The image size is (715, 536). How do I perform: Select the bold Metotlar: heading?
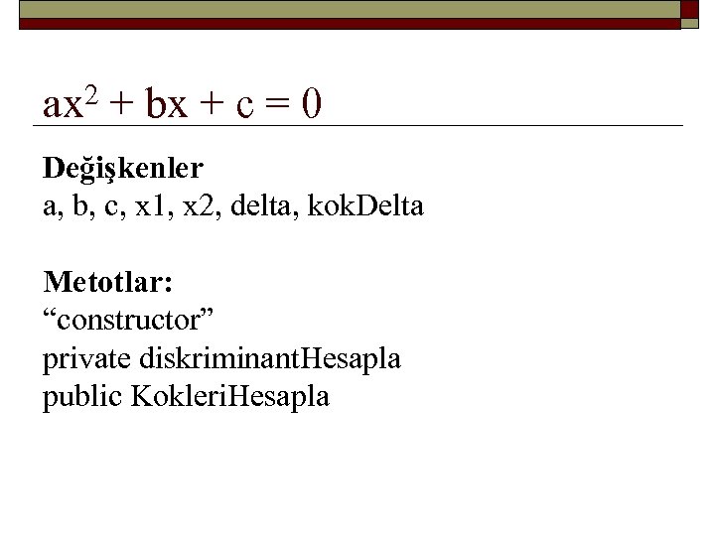click(x=107, y=283)
